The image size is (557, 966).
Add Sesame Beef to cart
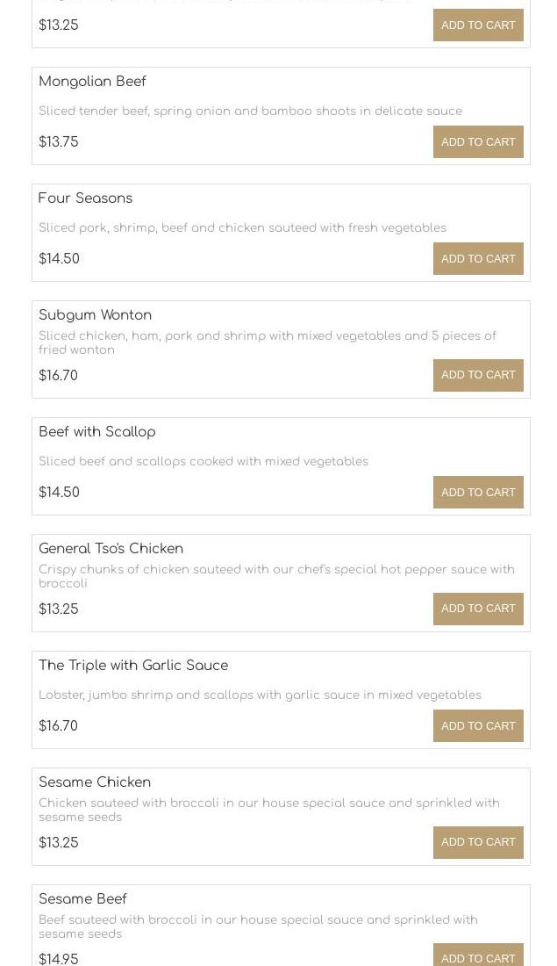pyautogui.click(x=478, y=957)
